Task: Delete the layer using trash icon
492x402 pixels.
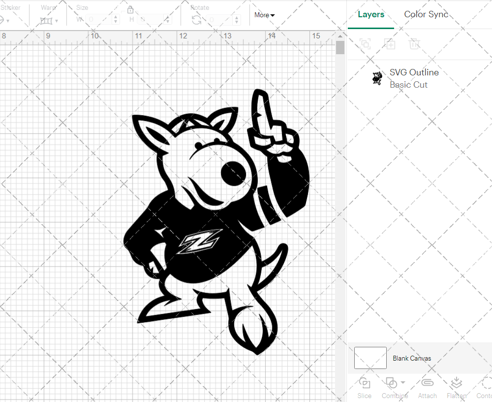Action: (415, 44)
